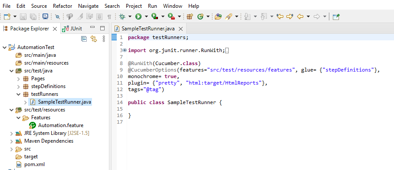This screenshot has width=394, height=170.
Task: Close the SampleTestRunner.java editor tab
Action: (181, 29)
